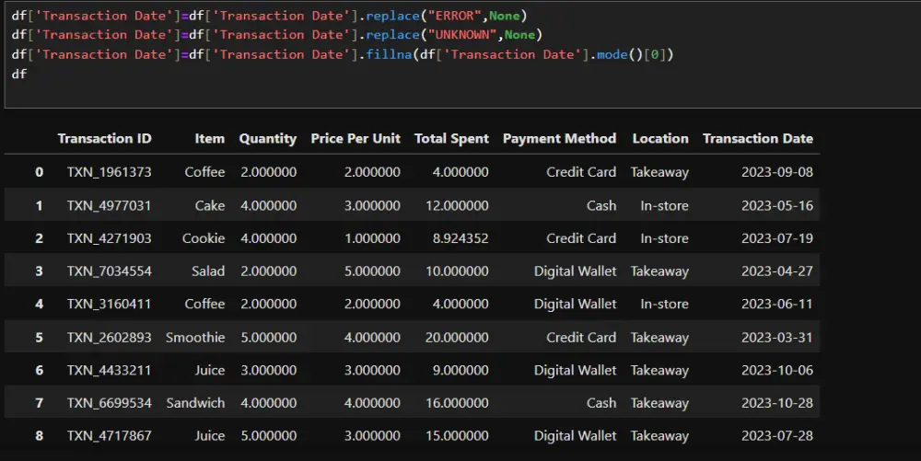Click date 2023-03-31
This screenshot has width=921, height=461.
tap(777, 338)
